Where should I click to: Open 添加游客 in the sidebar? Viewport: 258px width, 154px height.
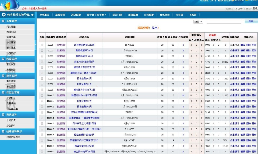click(11, 81)
